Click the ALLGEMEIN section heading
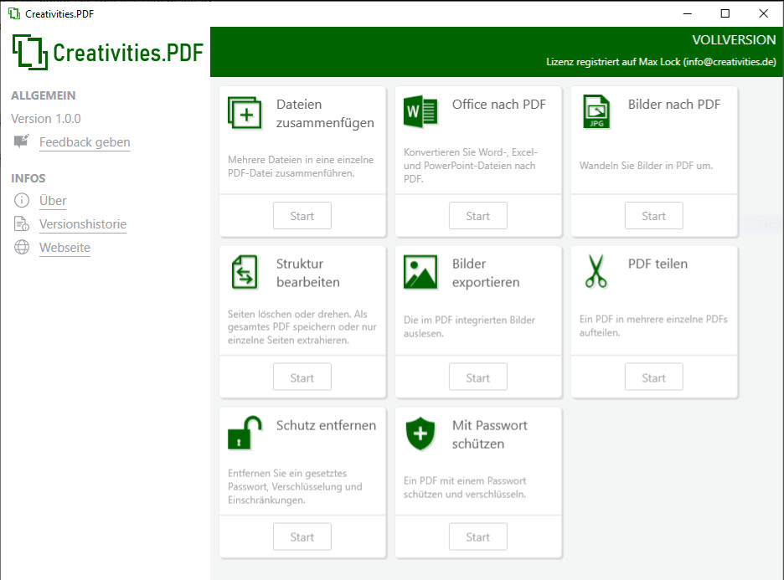The width and height of the screenshot is (784, 580). 44,95
